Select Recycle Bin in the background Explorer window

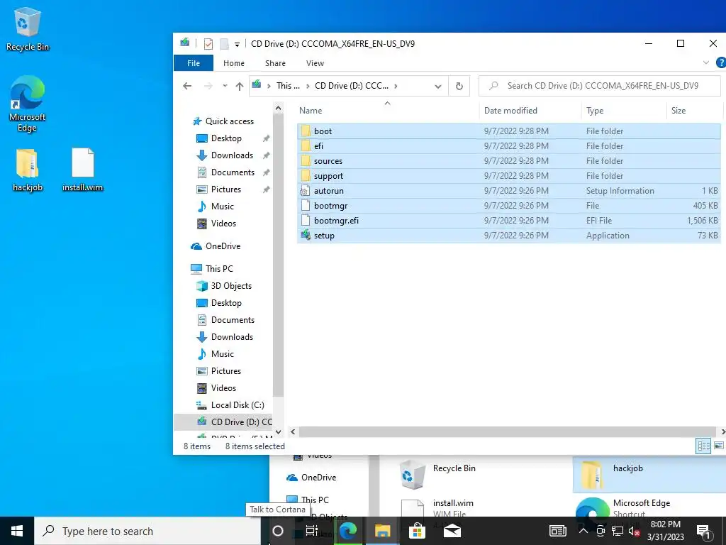tap(438, 475)
